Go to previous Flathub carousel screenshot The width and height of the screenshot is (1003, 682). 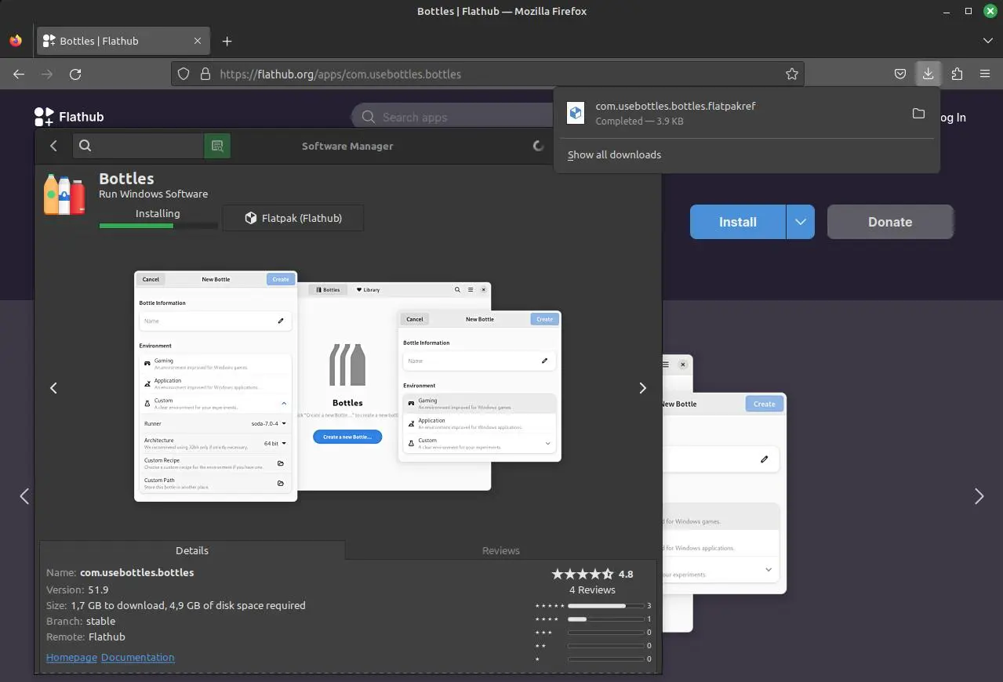24,496
